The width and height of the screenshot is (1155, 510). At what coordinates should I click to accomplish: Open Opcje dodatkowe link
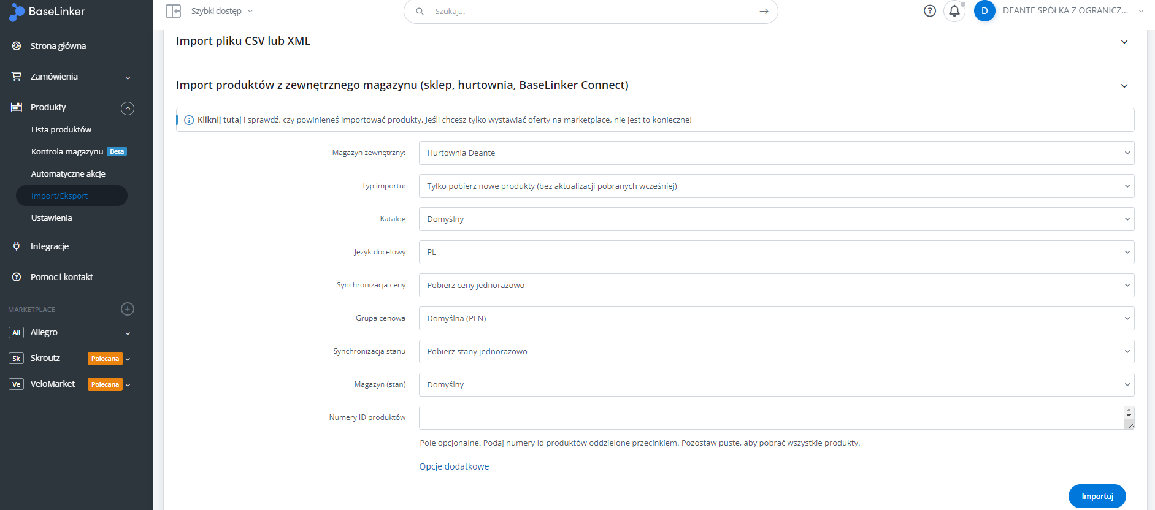454,466
